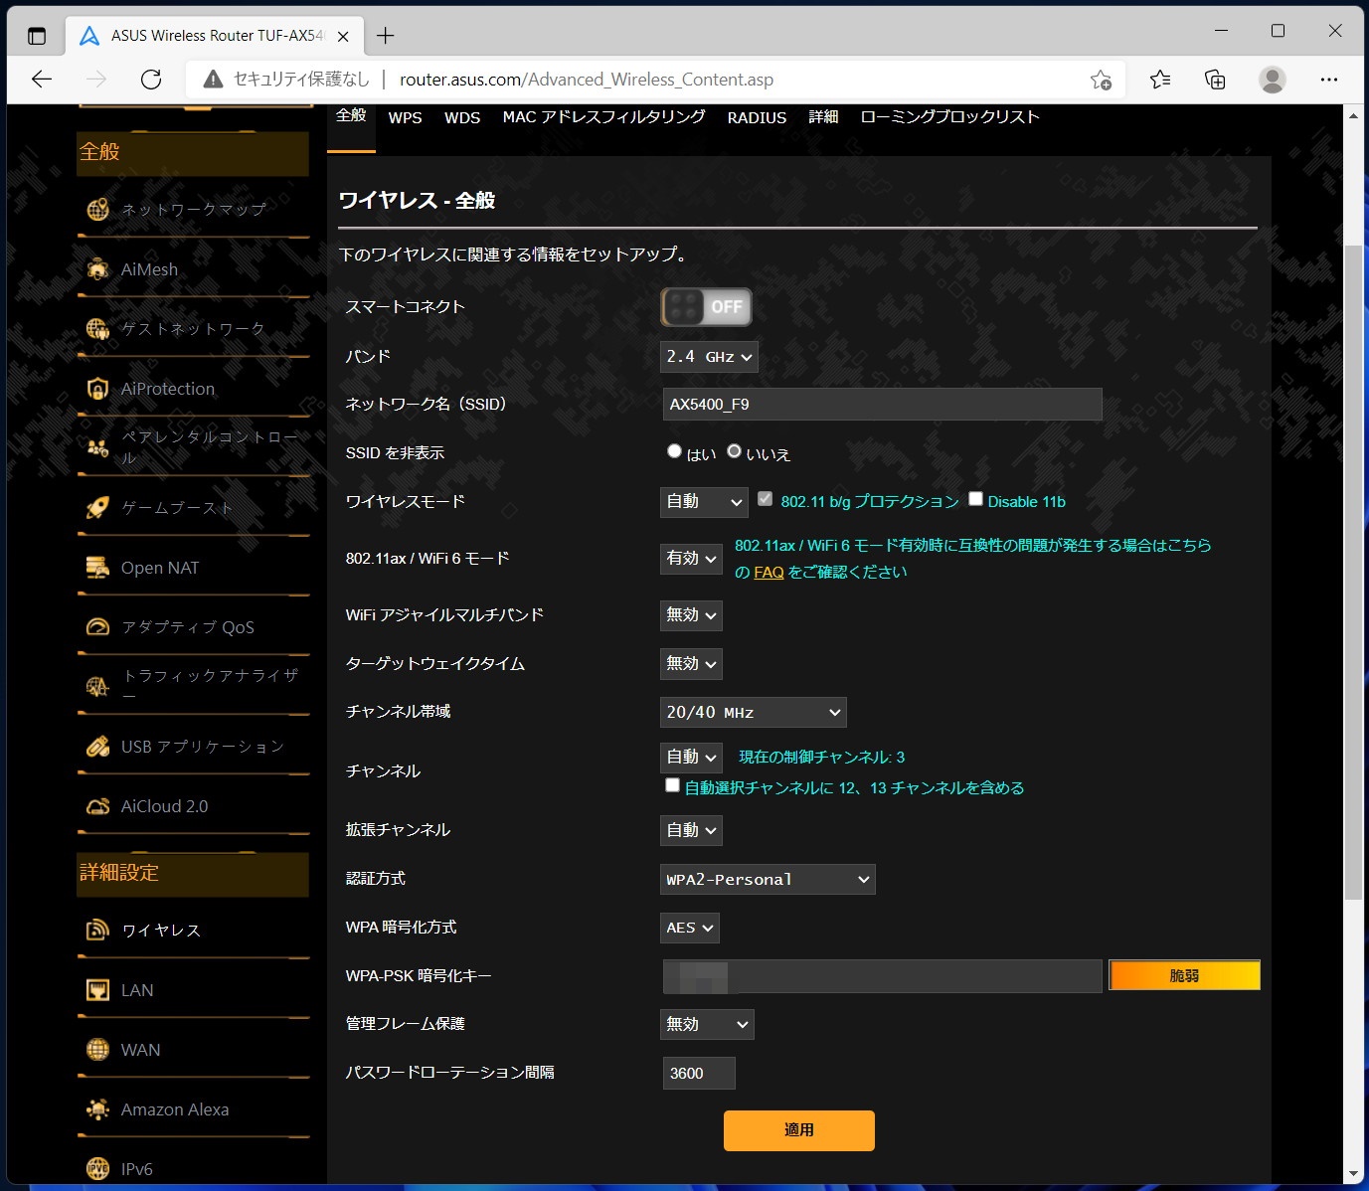1369x1191 pixels.
Task: Open the Parental Control (ペアレンタルコントロール) icon
Action: 97,448
